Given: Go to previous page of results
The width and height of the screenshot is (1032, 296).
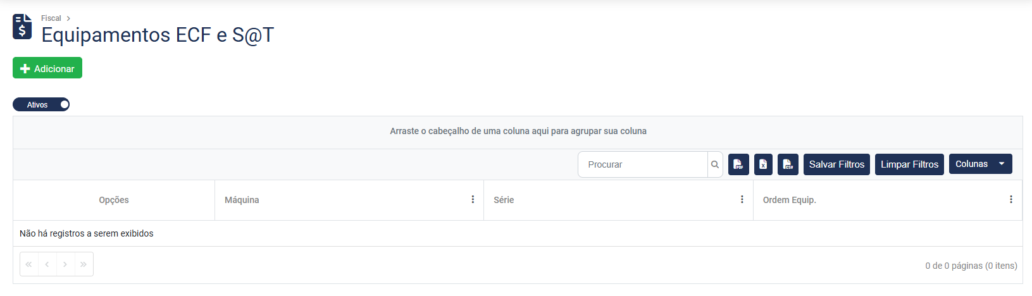Looking at the screenshot, I should coord(47,264).
